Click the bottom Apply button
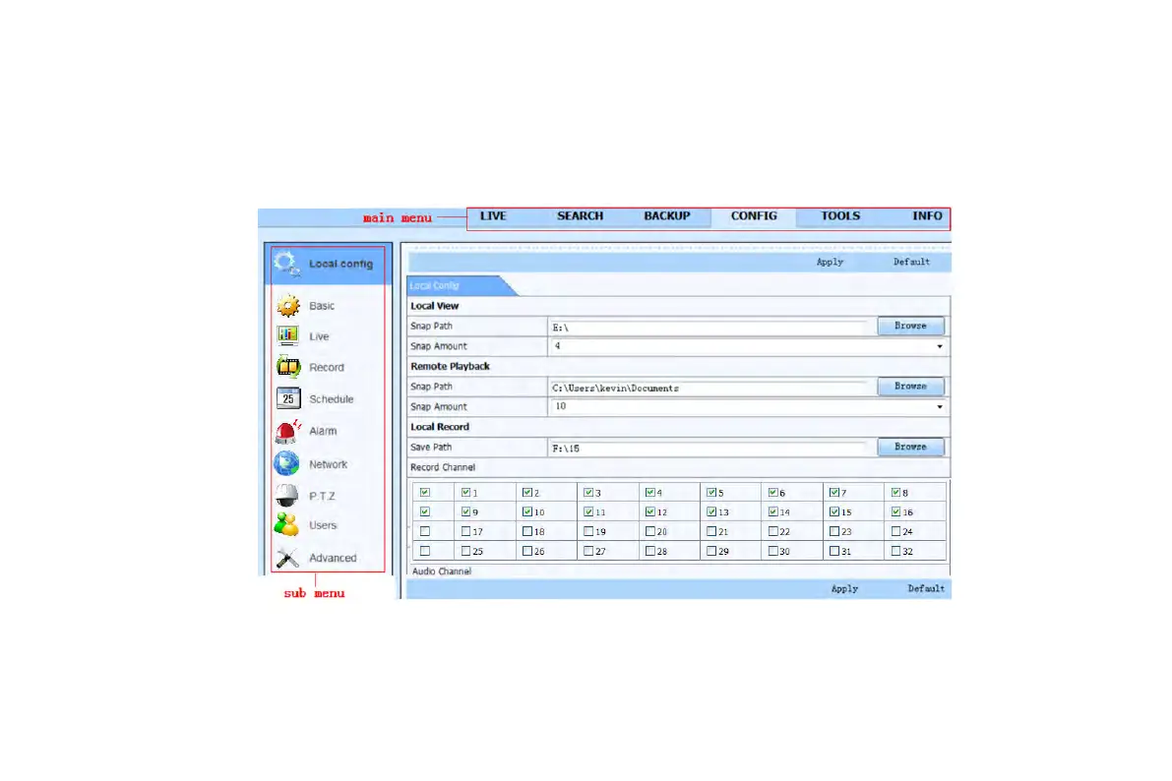The width and height of the screenshot is (1172, 781). (x=844, y=589)
